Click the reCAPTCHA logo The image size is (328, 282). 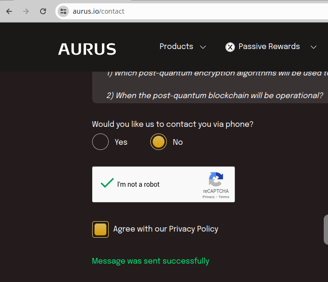[216, 179]
